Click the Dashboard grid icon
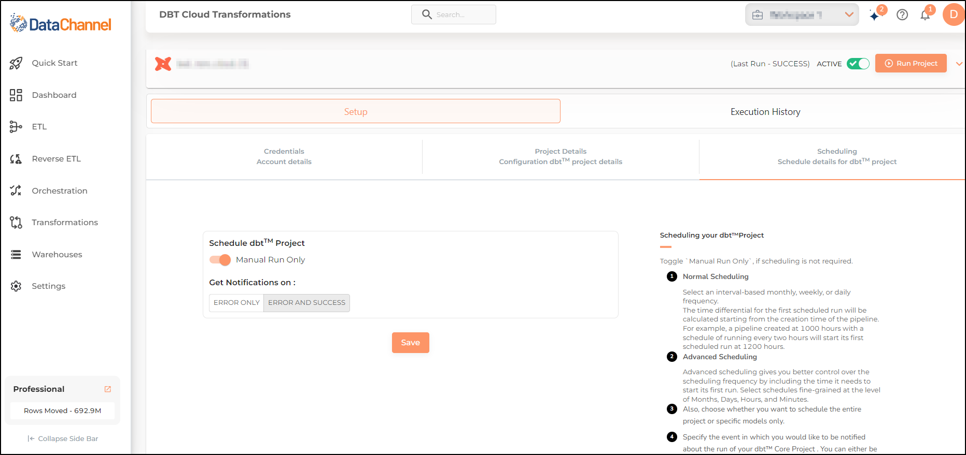This screenshot has height=455, width=966. tap(16, 95)
